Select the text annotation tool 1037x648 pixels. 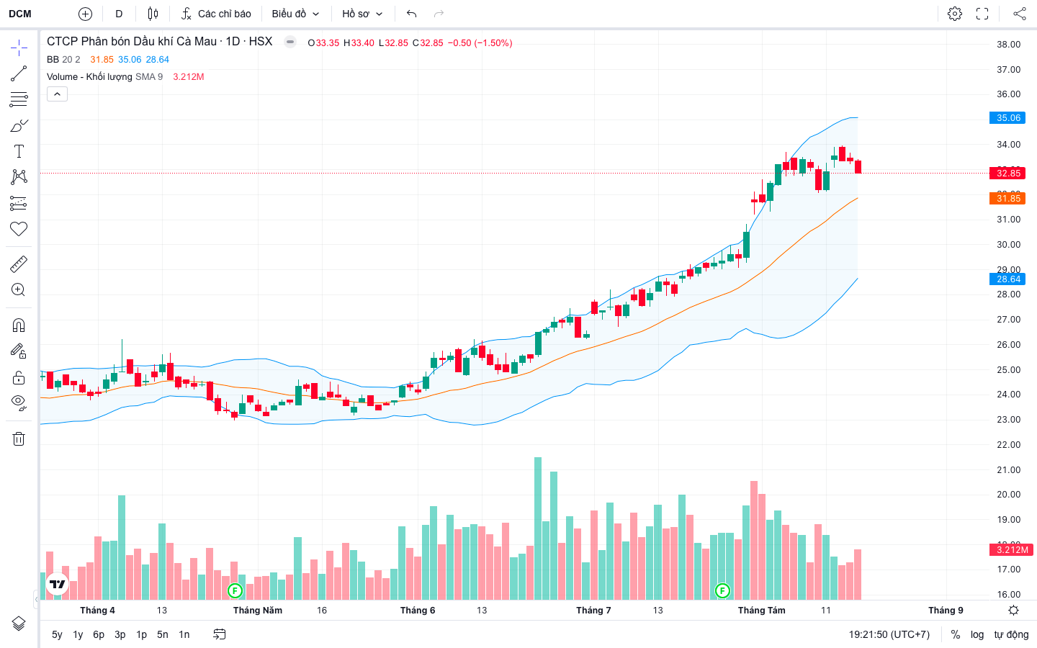[19, 151]
